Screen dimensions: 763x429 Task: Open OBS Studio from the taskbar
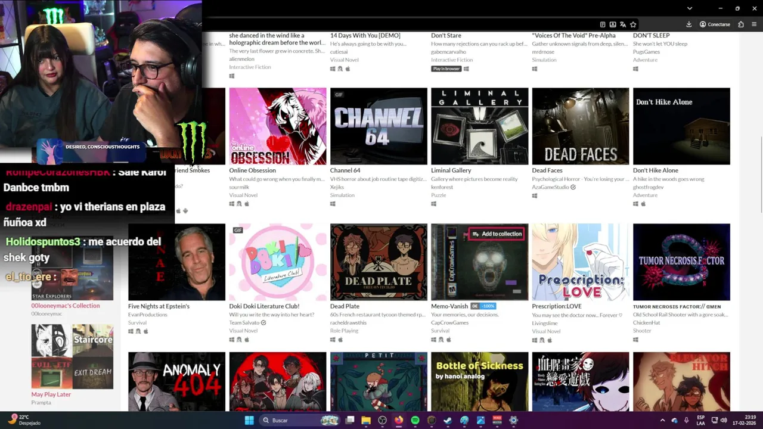coord(382,420)
